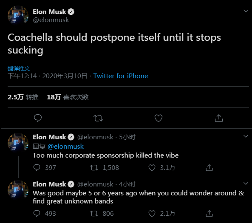
Task: Expand options for the sponsorship reply
Action: tap(246, 136)
